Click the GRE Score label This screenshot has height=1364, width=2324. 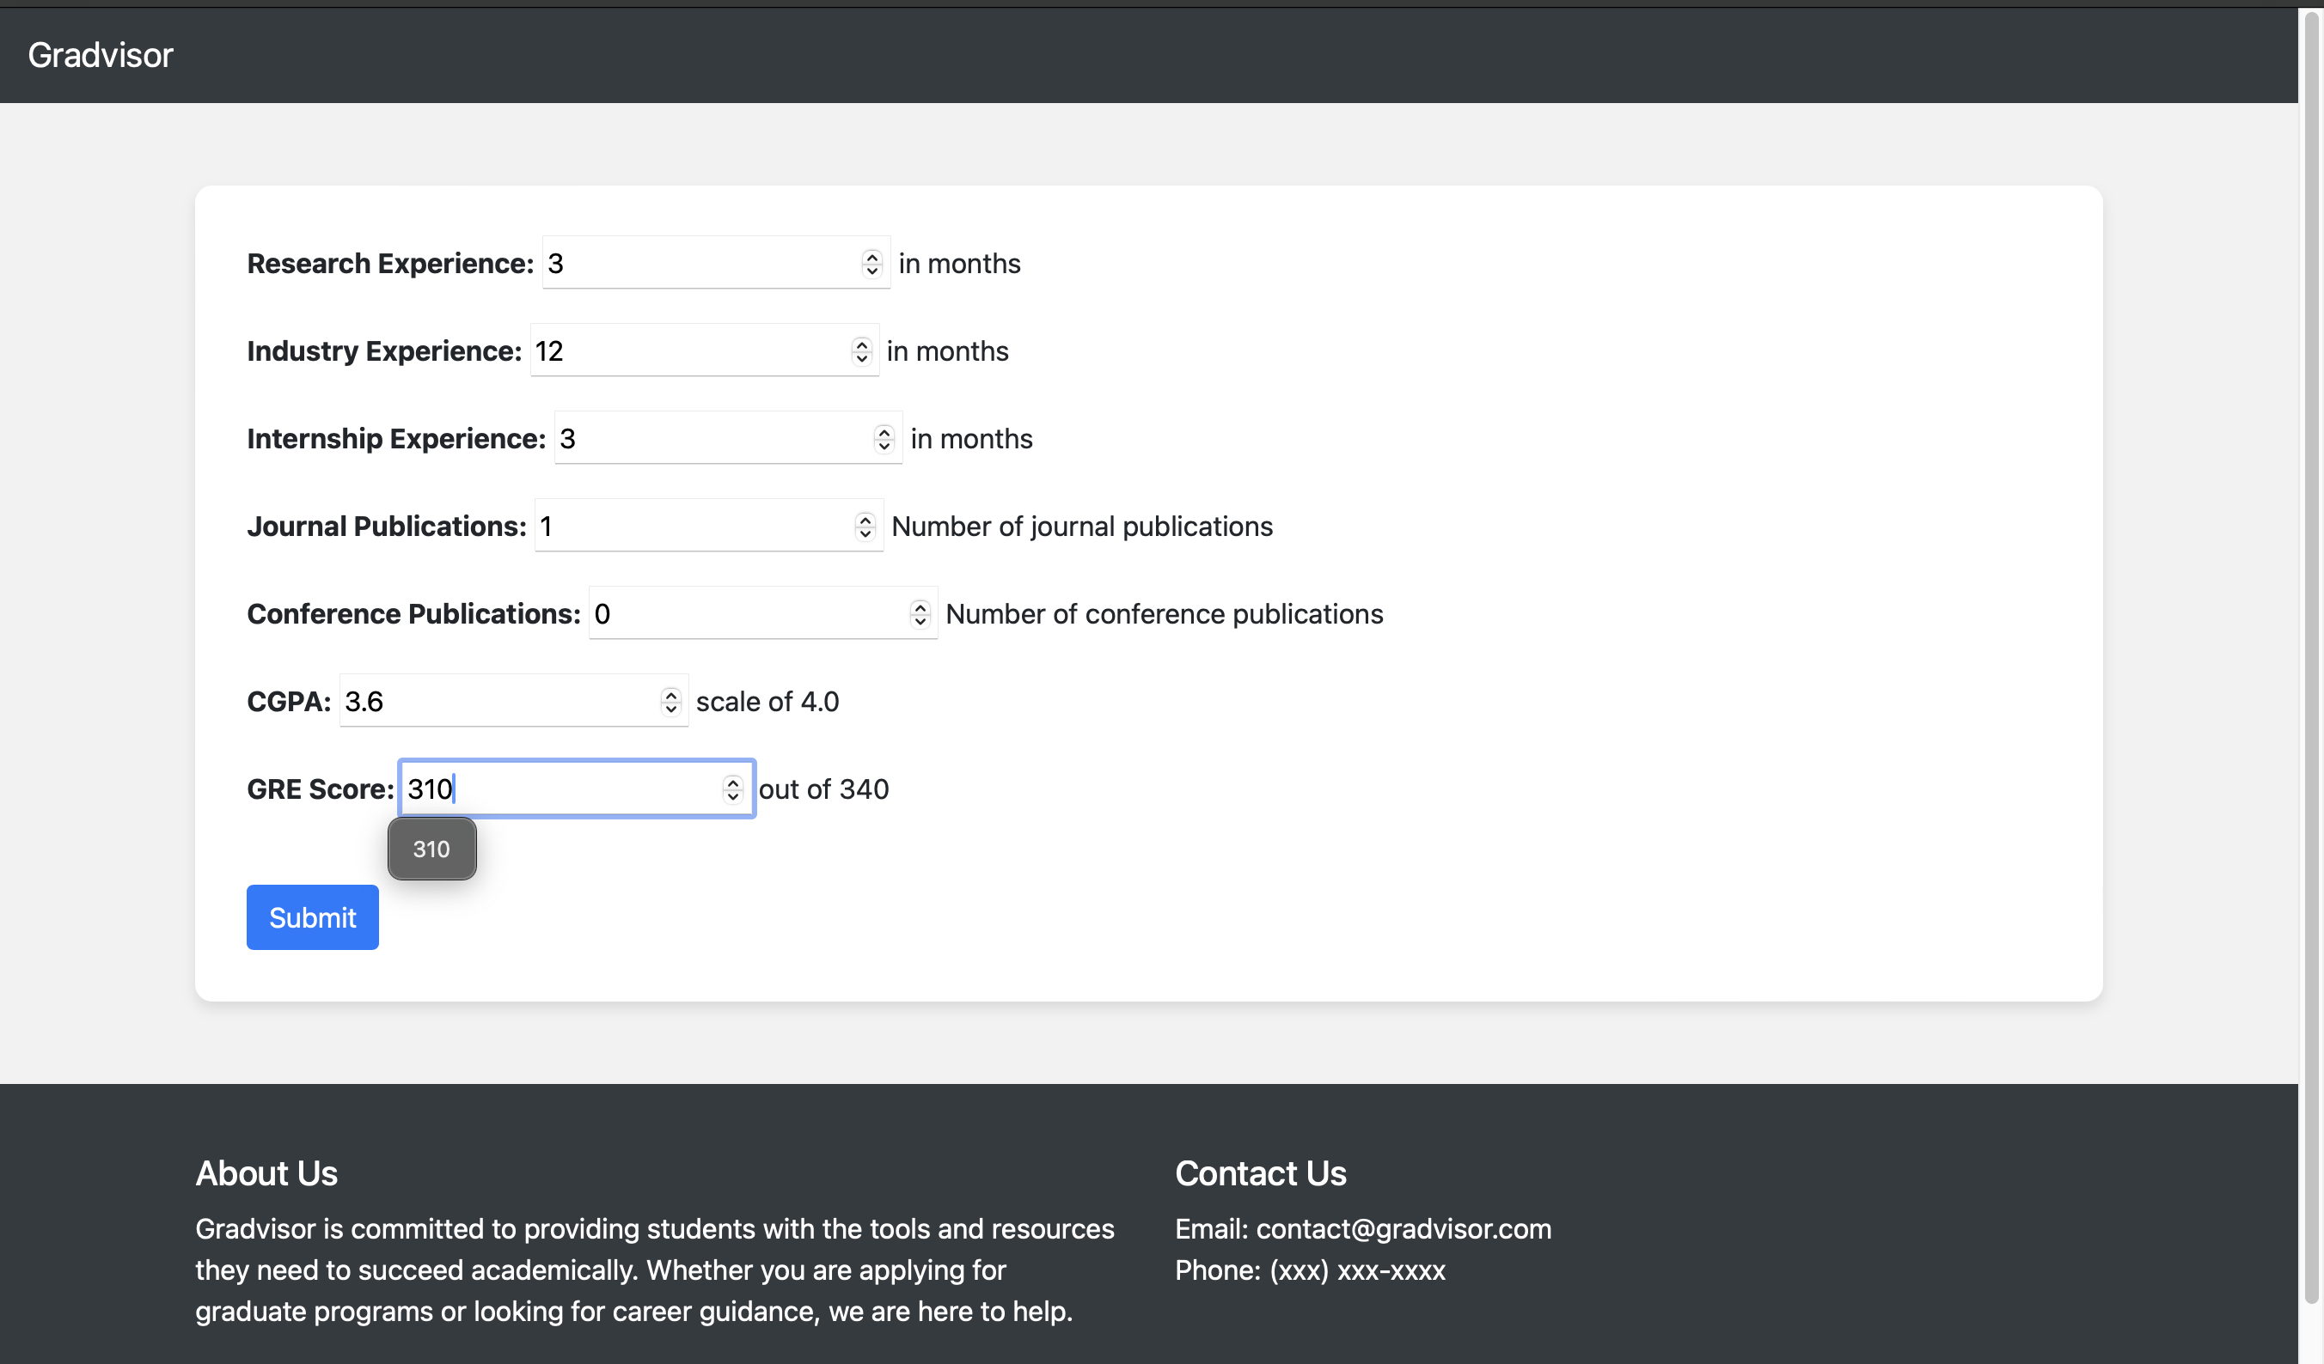click(x=320, y=789)
